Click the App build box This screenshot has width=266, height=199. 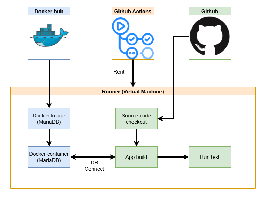pos(136,157)
